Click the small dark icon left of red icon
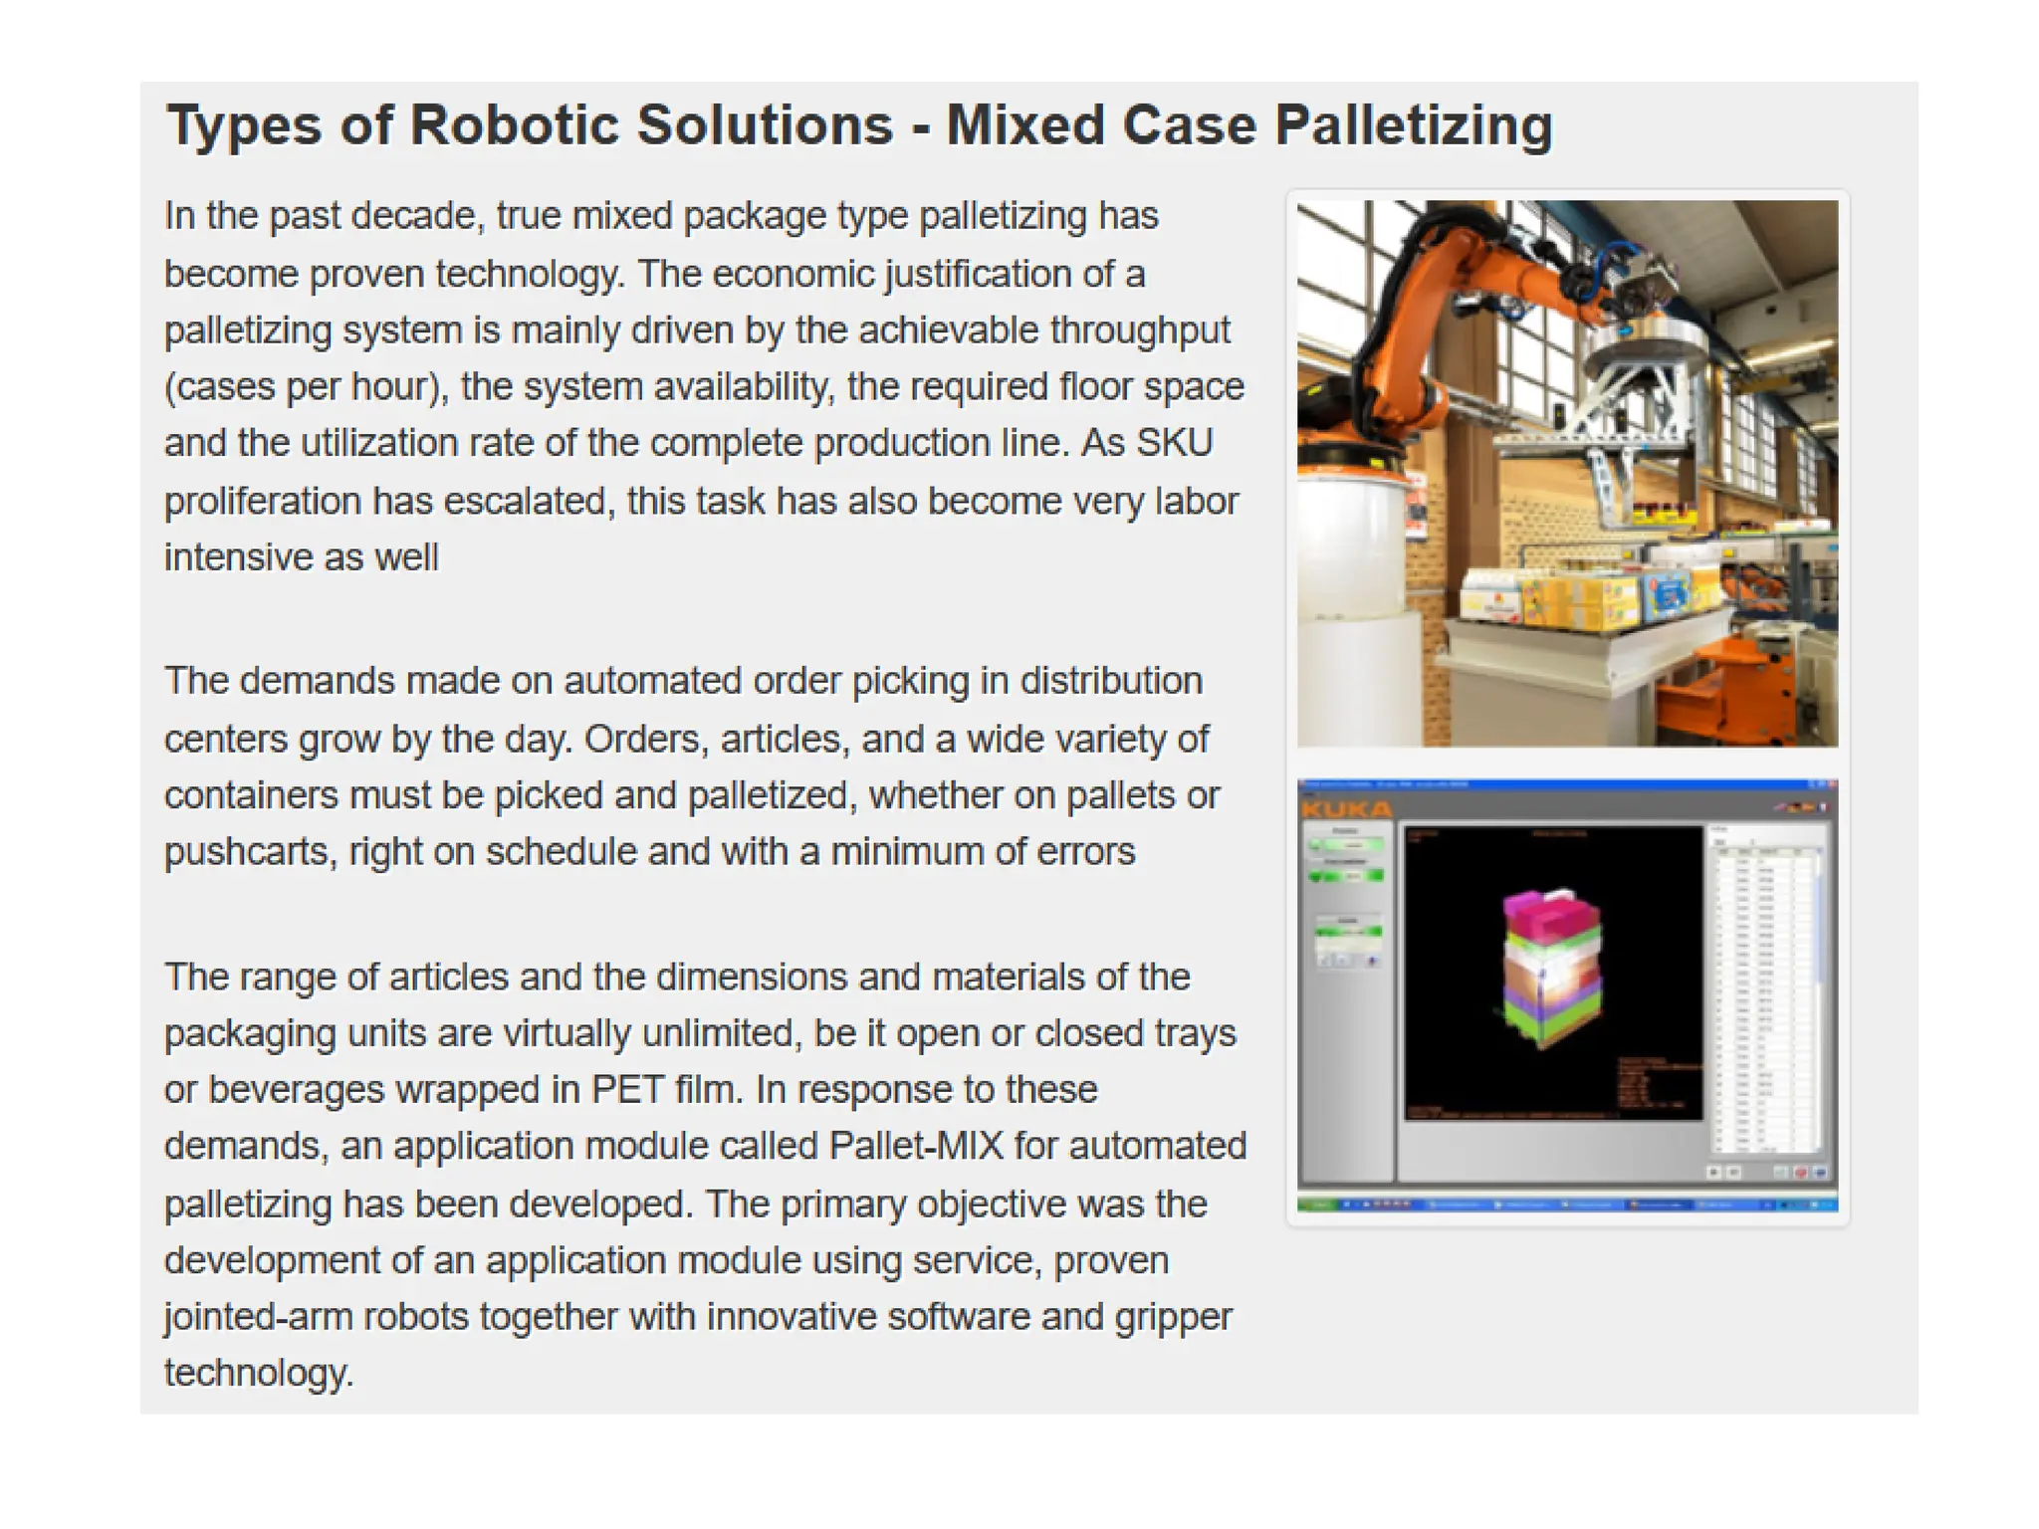The height and width of the screenshot is (1529, 2039). (x=1733, y=1173)
